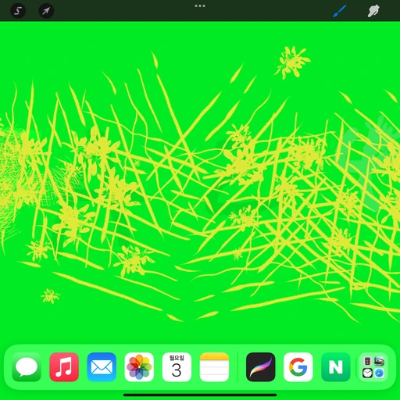Tap the racing game in dock folder
400x400 pixels.
click(380, 361)
